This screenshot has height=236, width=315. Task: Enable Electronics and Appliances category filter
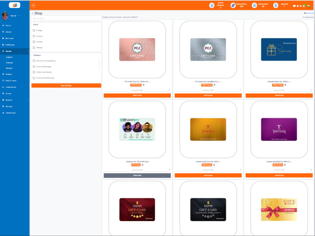point(34,61)
